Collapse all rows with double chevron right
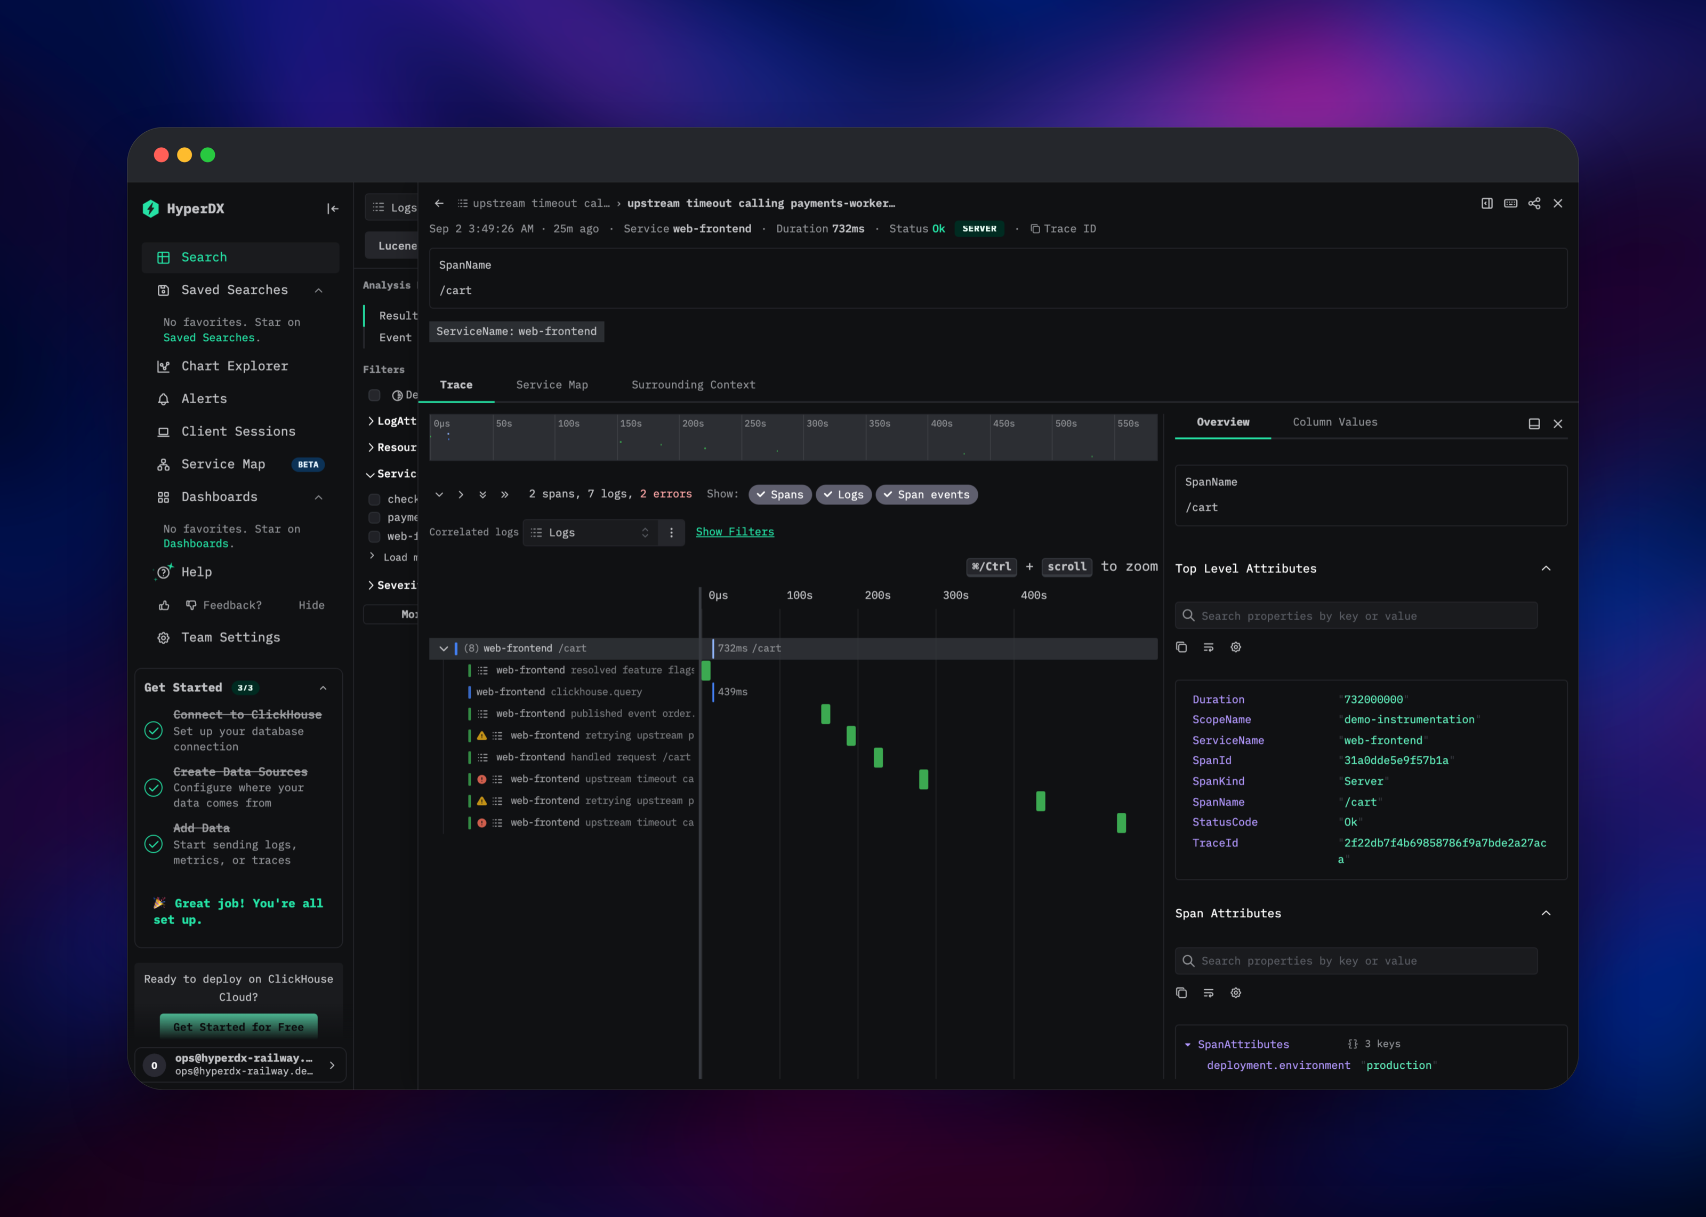 coord(505,494)
